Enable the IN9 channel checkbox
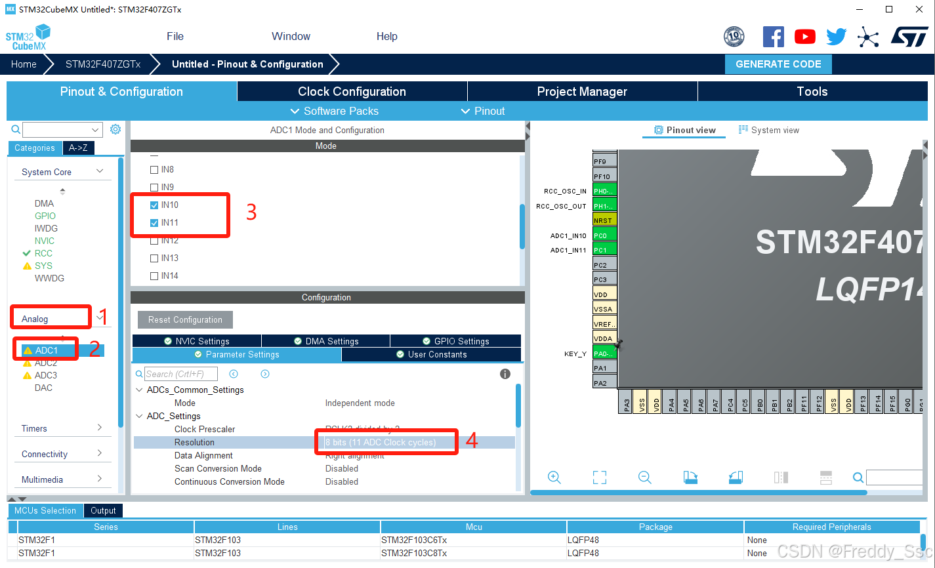Image resolution: width=935 pixels, height=568 pixels. [x=154, y=187]
